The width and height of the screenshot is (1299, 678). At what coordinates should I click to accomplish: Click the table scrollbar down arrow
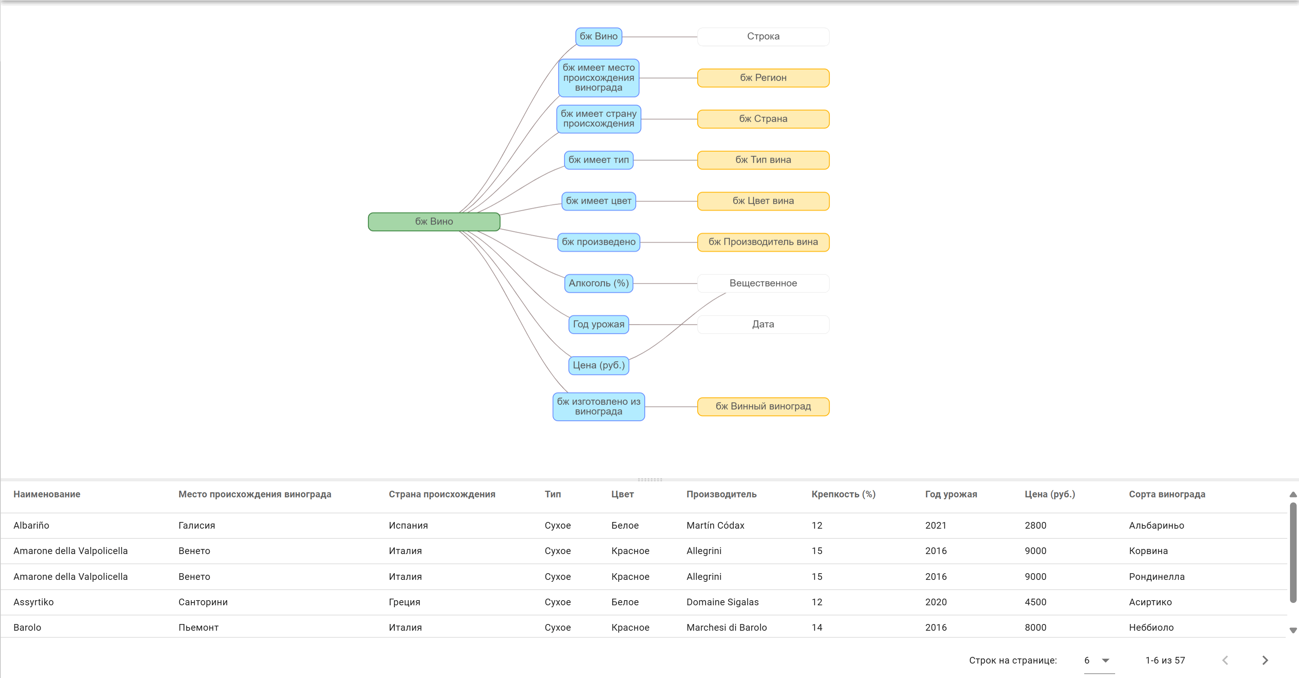tap(1293, 630)
